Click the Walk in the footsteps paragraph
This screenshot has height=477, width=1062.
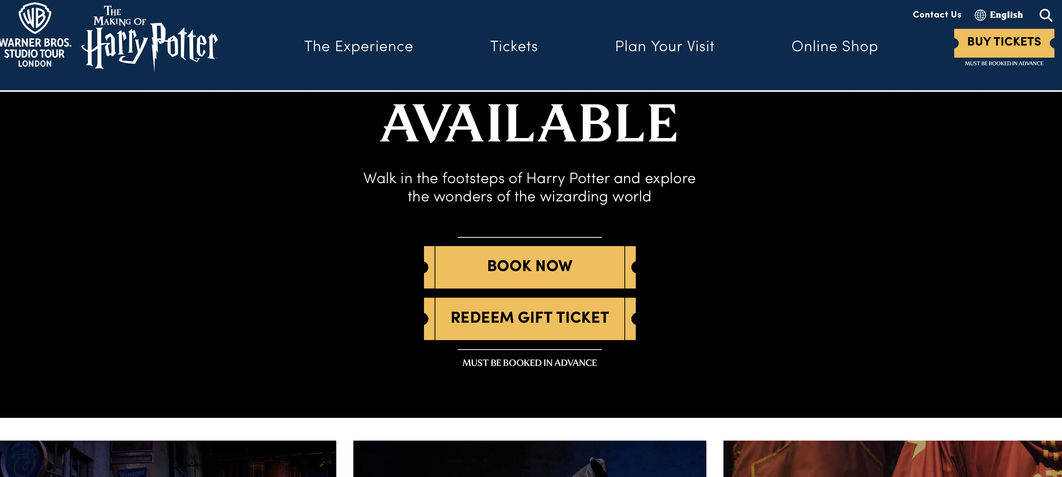(529, 187)
